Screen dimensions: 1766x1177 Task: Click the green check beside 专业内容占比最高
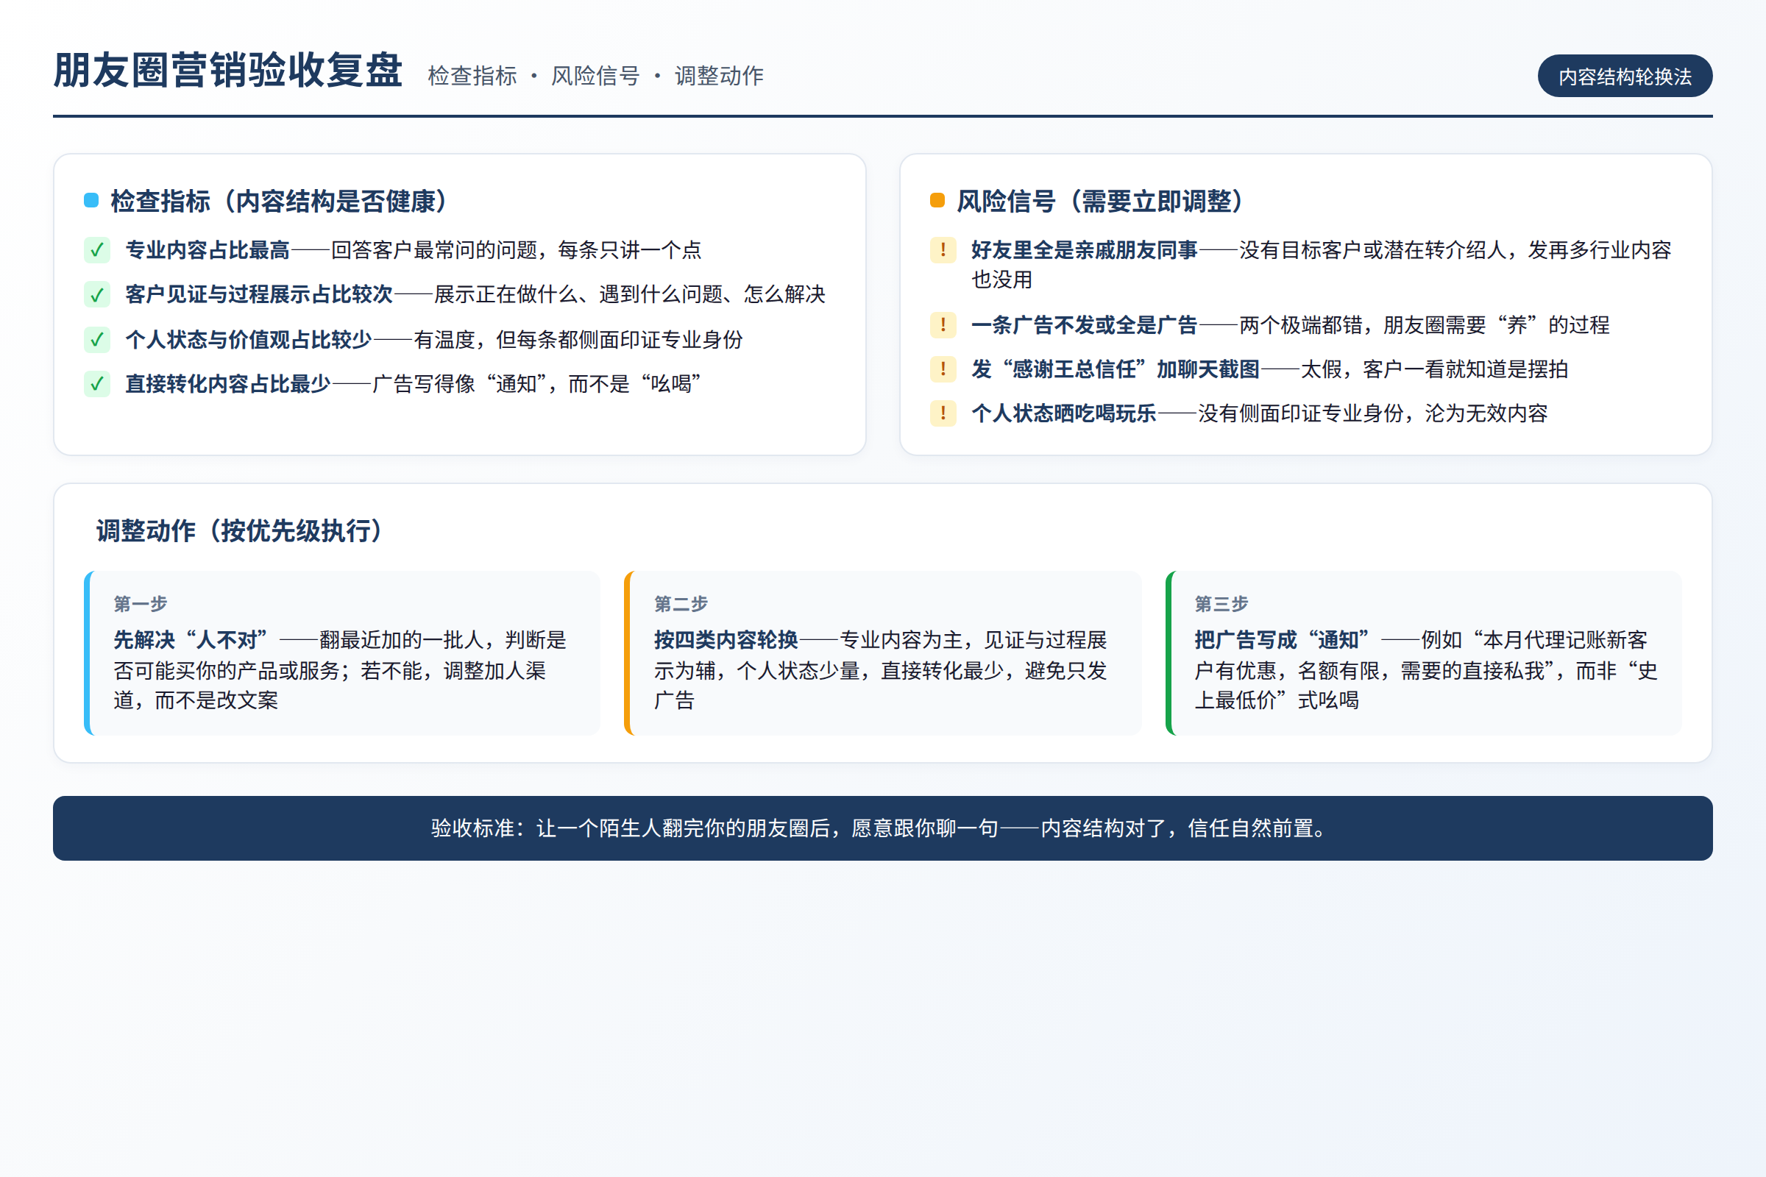coord(97,250)
